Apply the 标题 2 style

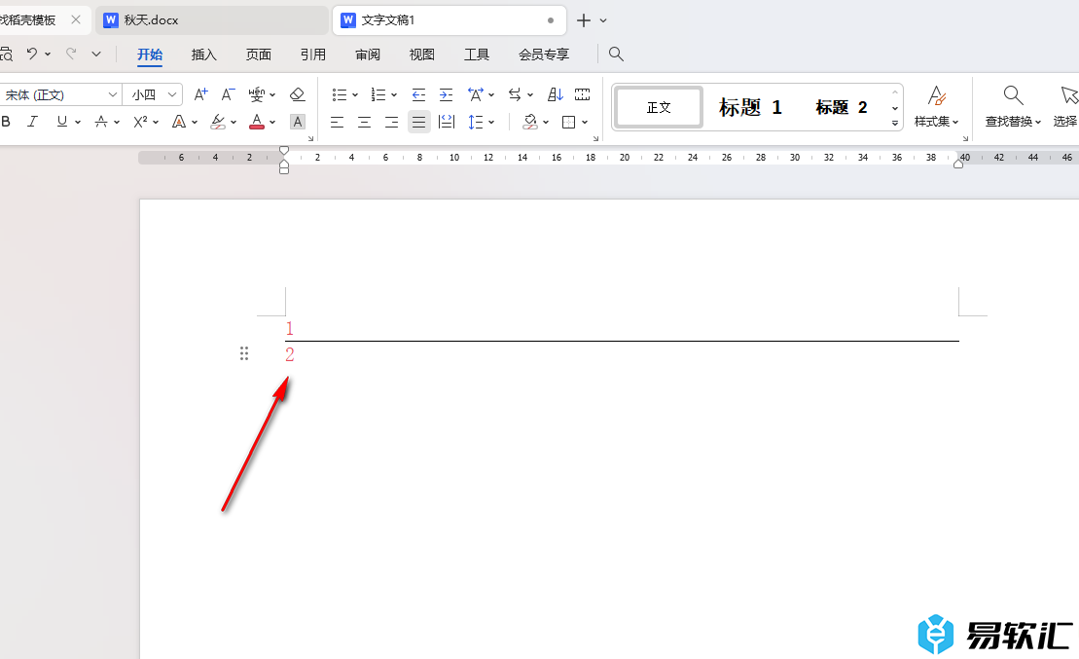tap(841, 107)
